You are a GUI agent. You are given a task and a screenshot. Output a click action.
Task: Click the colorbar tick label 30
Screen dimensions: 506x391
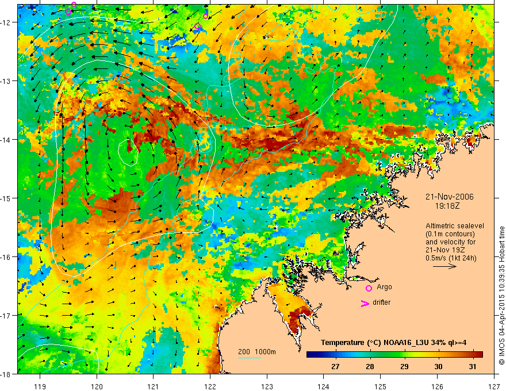point(438,366)
